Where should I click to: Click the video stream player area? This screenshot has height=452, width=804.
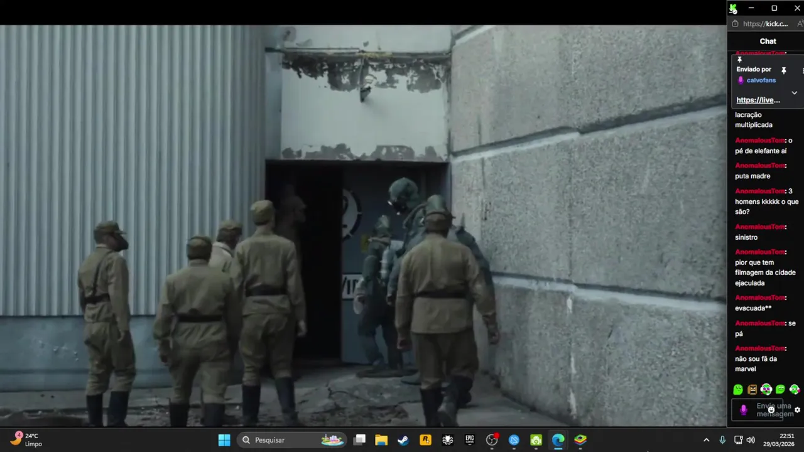tap(363, 226)
